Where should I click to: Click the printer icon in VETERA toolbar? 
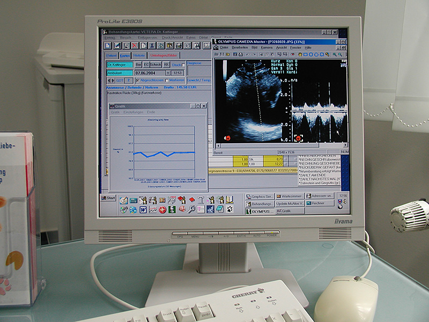pyautogui.click(x=179, y=46)
